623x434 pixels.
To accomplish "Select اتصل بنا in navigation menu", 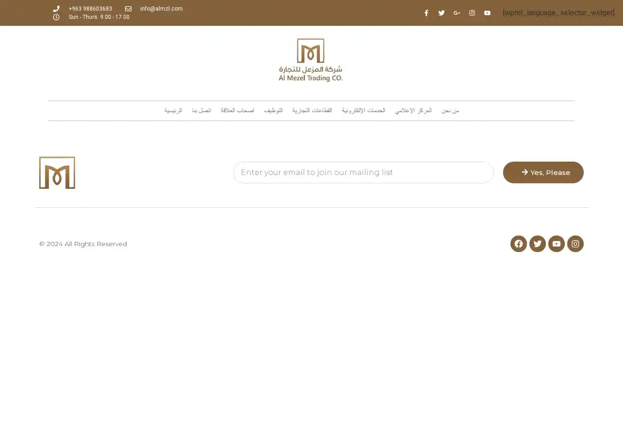I will [201, 111].
